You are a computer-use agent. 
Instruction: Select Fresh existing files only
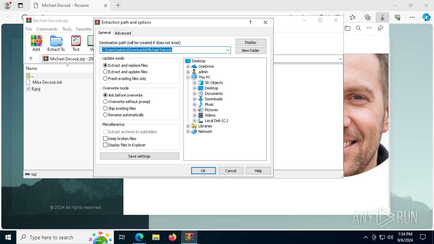tap(125, 79)
